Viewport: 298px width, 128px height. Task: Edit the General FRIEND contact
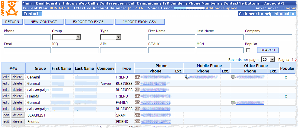tap(6, 77)
